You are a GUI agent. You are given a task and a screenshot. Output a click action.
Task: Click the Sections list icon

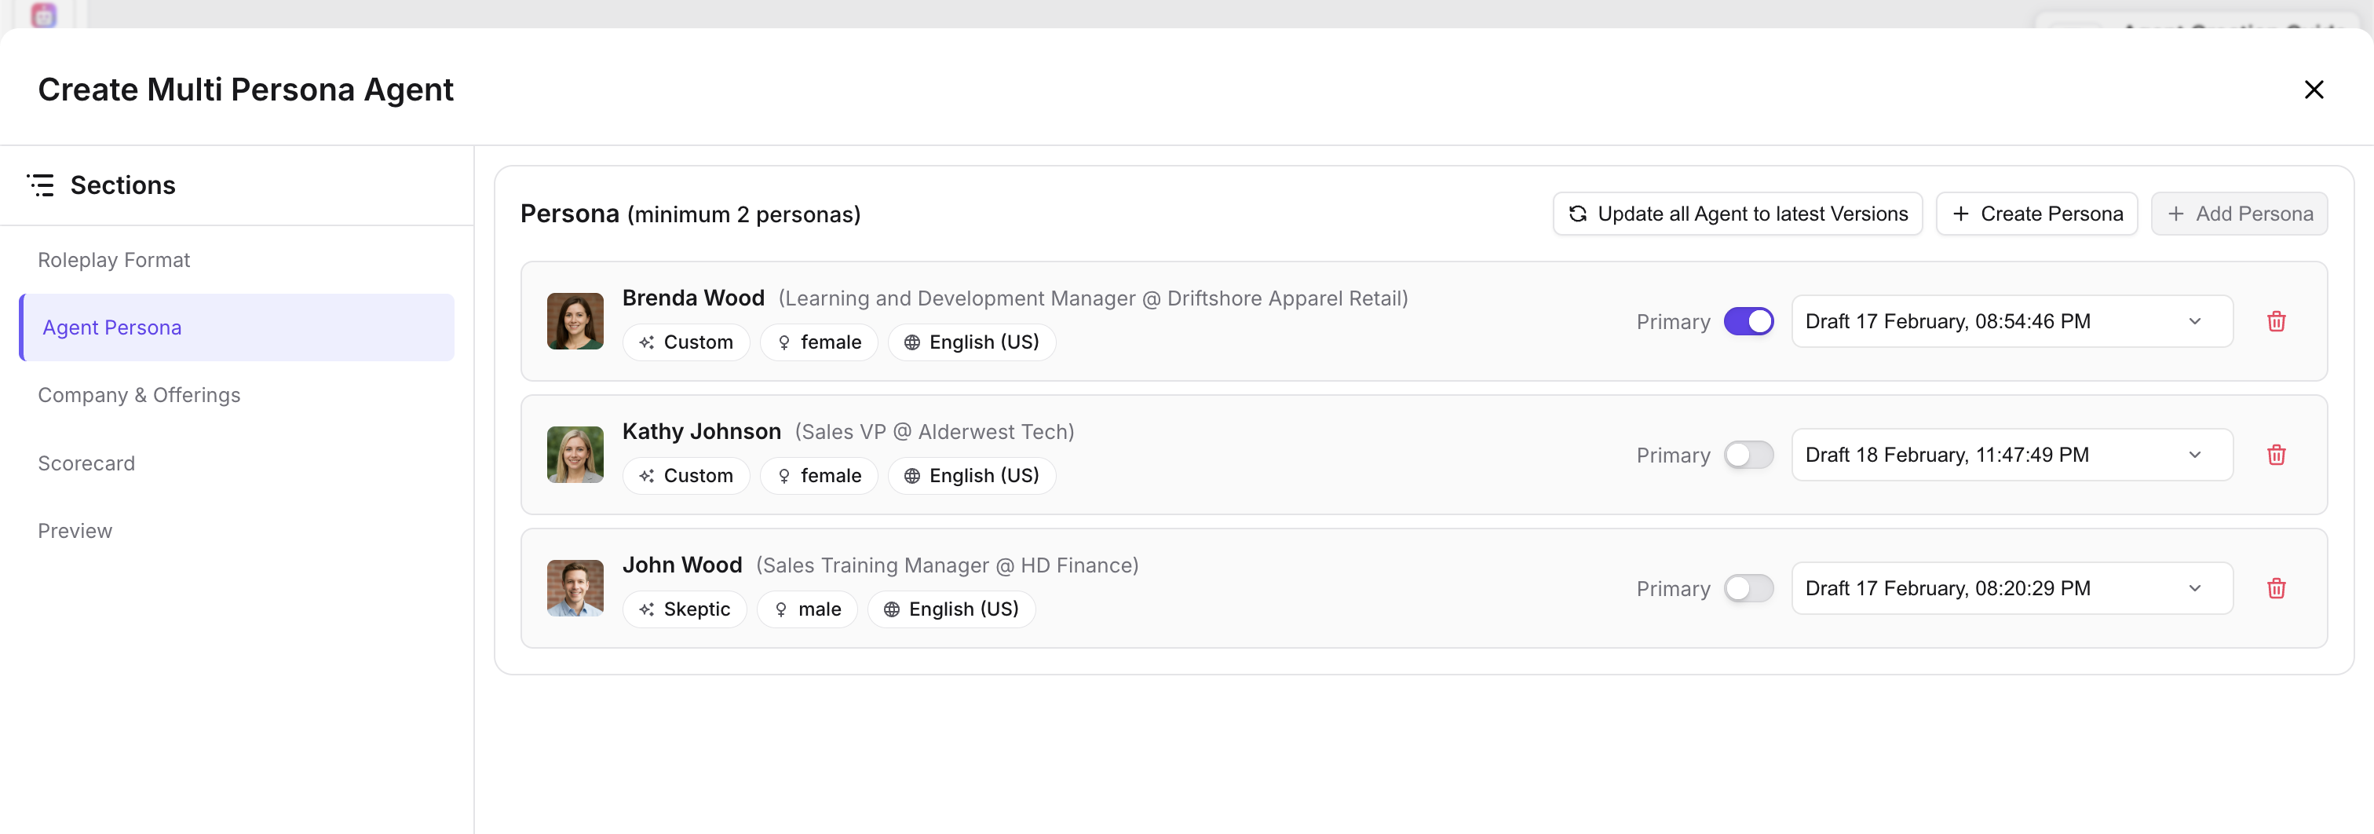(x=42, y=185)
